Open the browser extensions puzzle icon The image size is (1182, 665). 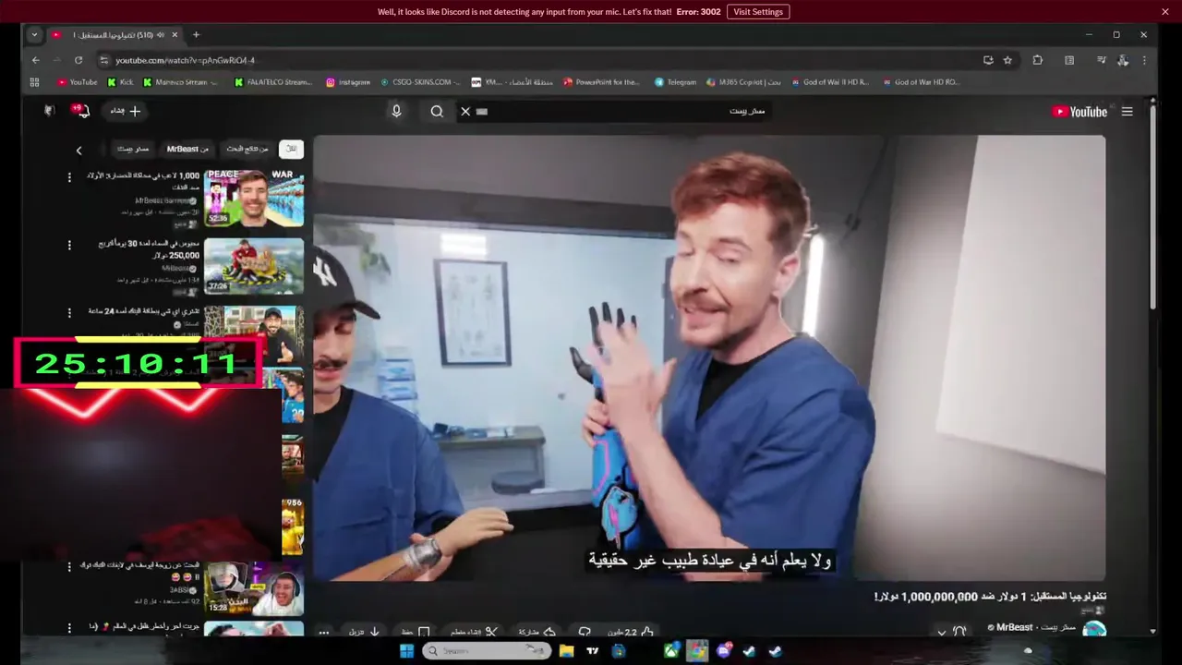[1037, 60]
